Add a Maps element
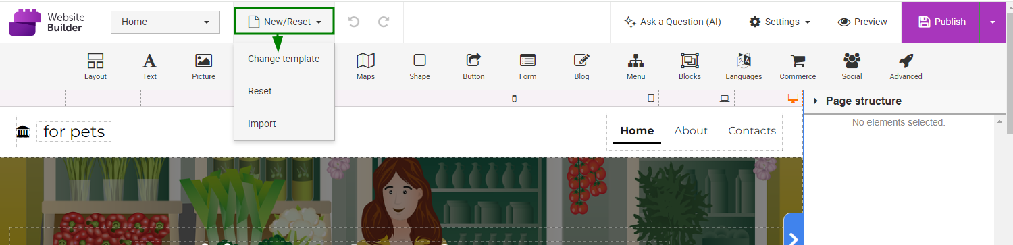 click(365, 67)
